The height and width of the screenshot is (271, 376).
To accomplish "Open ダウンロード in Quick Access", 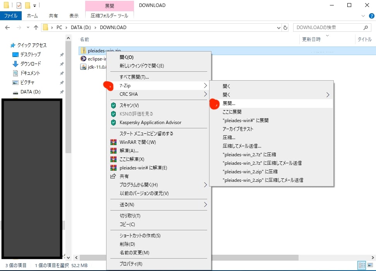I will (x=31, y=64).
